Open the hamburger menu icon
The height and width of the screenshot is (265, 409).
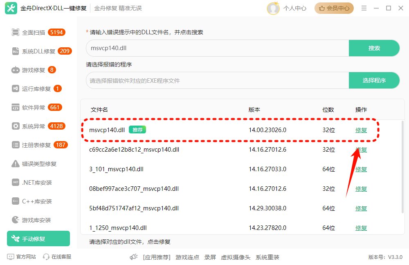(x=364, y=8)
